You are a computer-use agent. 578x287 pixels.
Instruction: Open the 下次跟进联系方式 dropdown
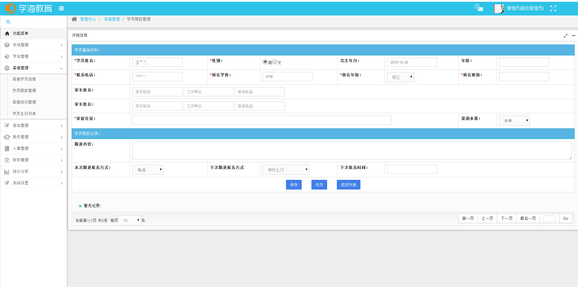286,170
